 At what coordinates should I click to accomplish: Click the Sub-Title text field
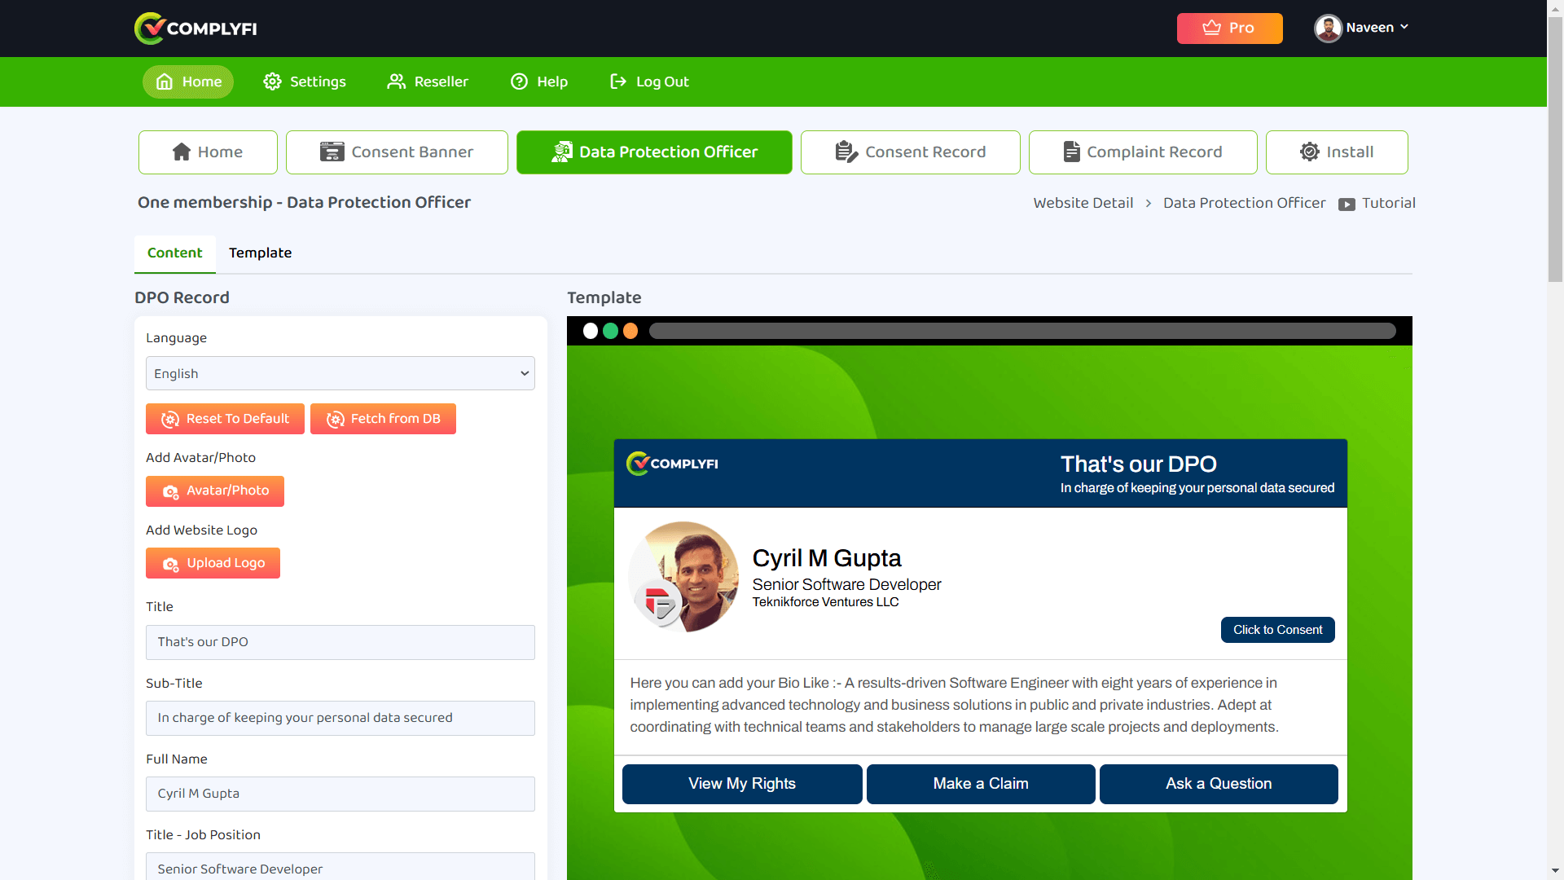point(340,718)
